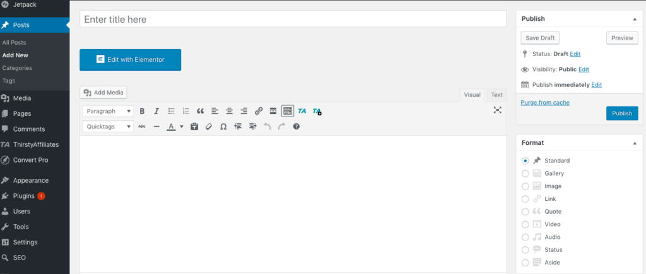Screen dimensions: 646x274
Task: Select Quote post format
Action: [x=526, y=212]
